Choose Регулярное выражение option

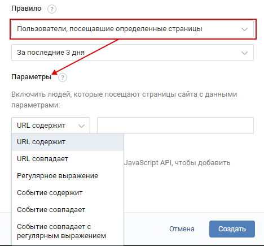click(x=68, y=176)
